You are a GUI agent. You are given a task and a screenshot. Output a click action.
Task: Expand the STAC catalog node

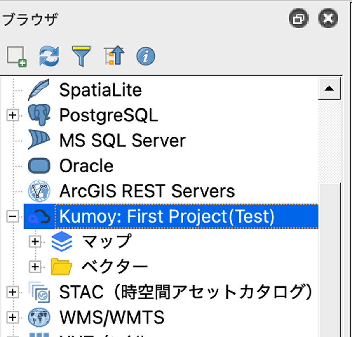[13, 292]
